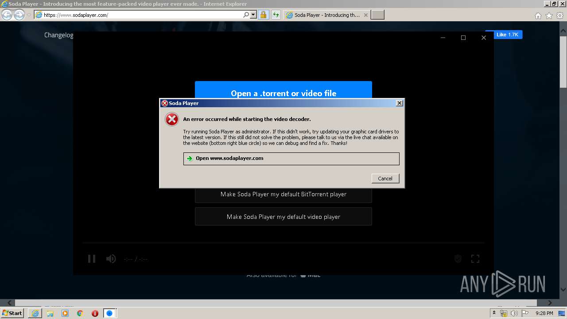Open Internet Explorer Tools gear
This screenshot has height=319, width=567.
560,16
